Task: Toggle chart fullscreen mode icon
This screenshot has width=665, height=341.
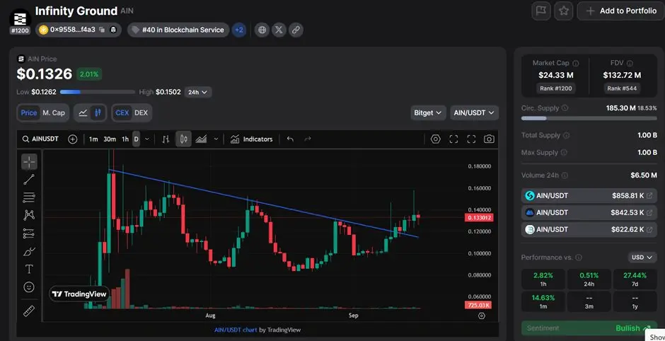Action: (x=471, y=139)
